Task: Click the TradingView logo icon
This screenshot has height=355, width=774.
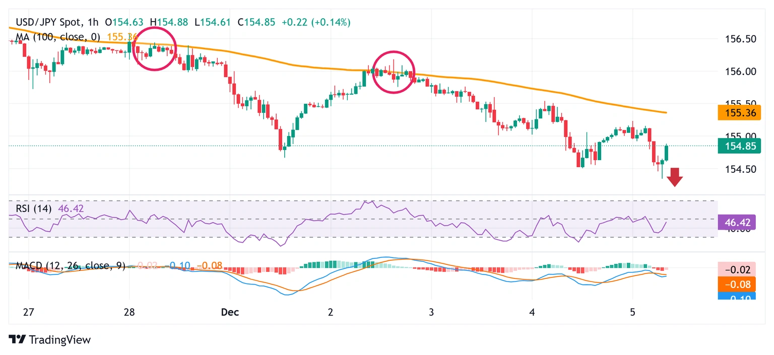Action: pyautogui.click(x=17, y=340)
